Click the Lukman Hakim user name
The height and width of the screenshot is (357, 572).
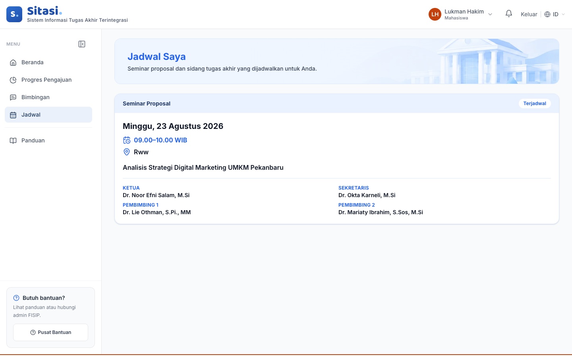tap(464, 12)
